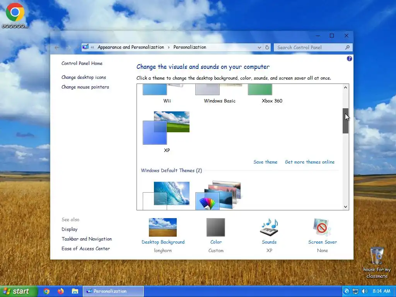Click the search magnifier in Control Panel search
Screen dimensions: 396x297
pos(347,47)
